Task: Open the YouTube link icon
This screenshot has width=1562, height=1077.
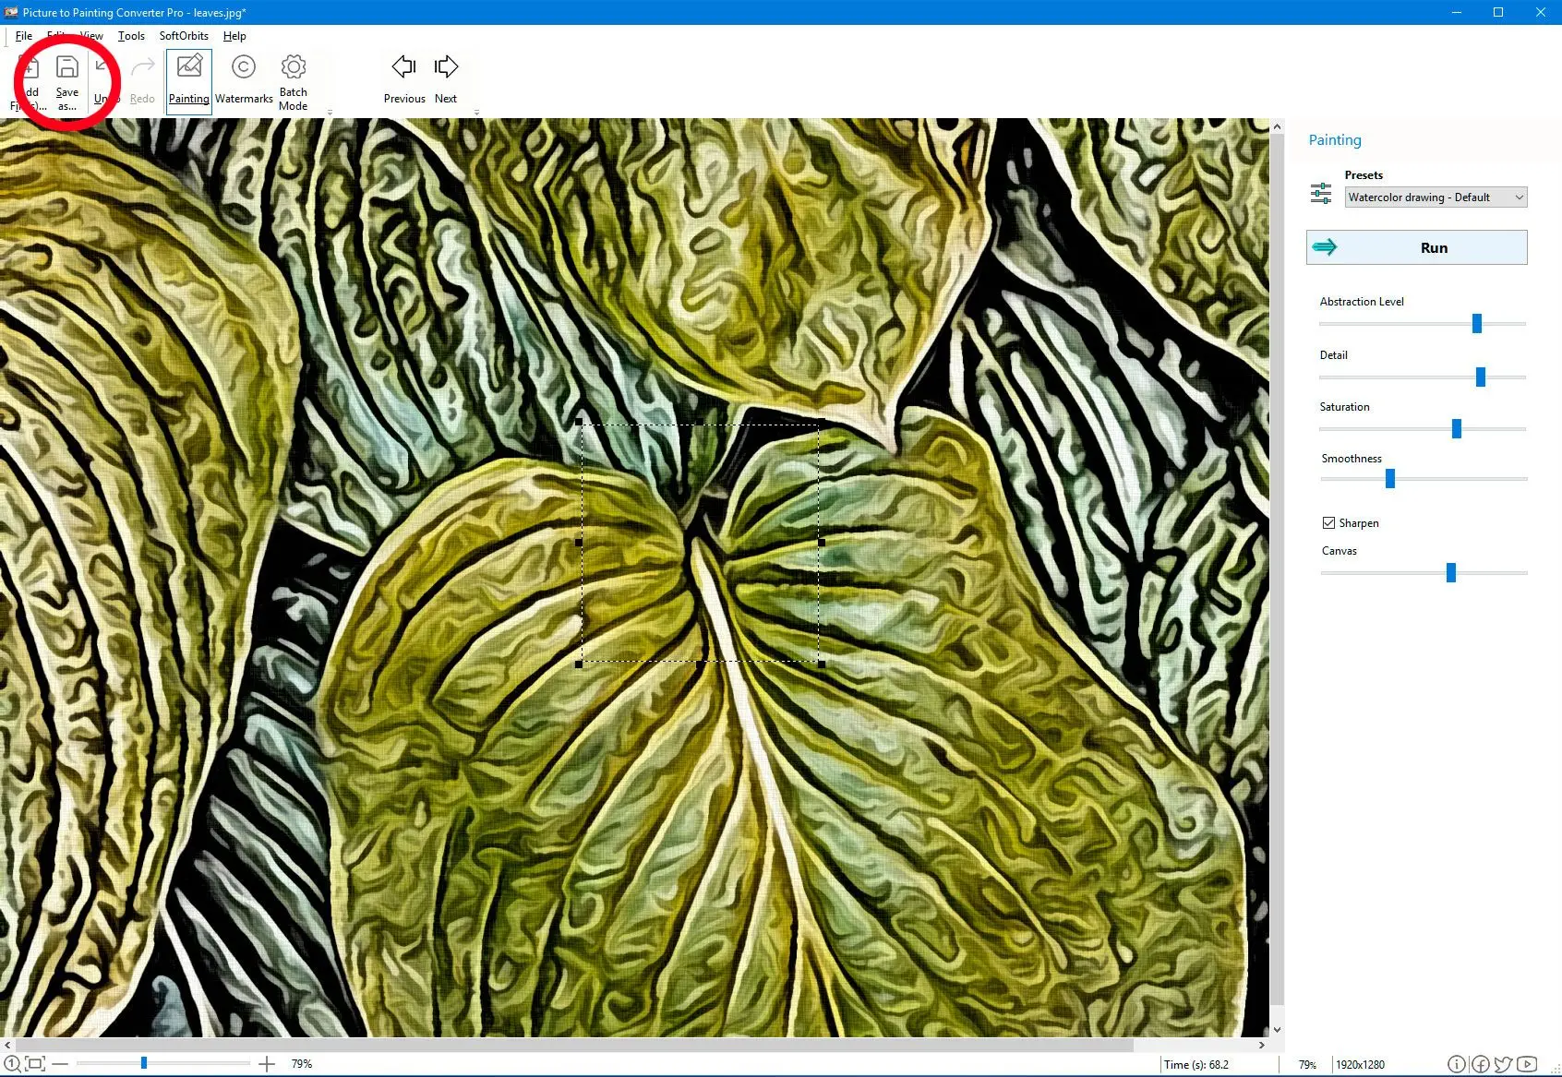Action: tap(1527, 1064)
